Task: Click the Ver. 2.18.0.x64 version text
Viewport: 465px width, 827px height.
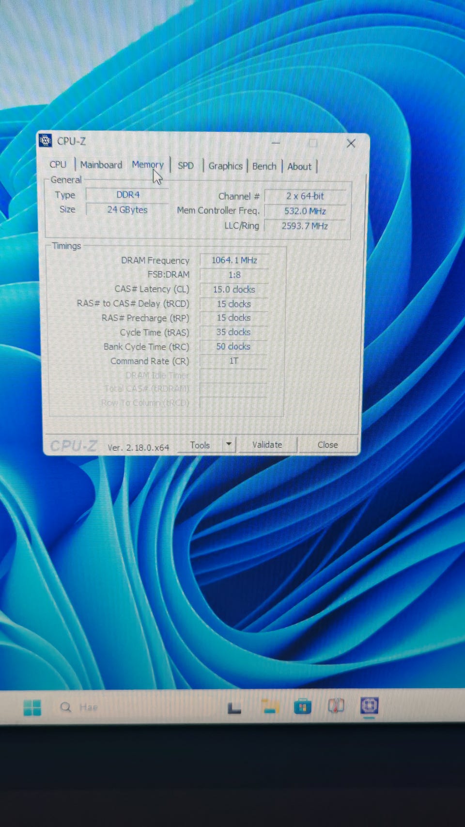Action: (x=138, y=448)
